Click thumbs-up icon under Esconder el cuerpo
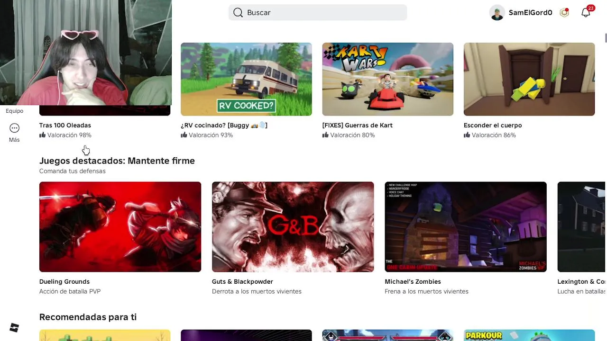Viewport: 607px width, 341px height. 467,135
